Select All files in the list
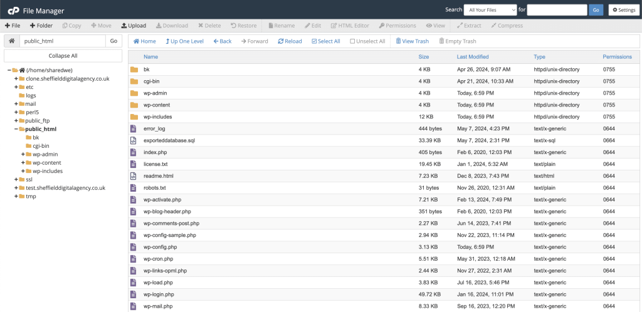642x312 pixels. point(326,41)
